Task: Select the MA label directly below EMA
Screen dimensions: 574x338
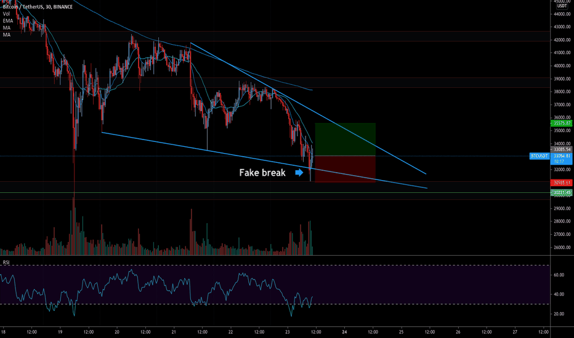Action: pos(7,28)
